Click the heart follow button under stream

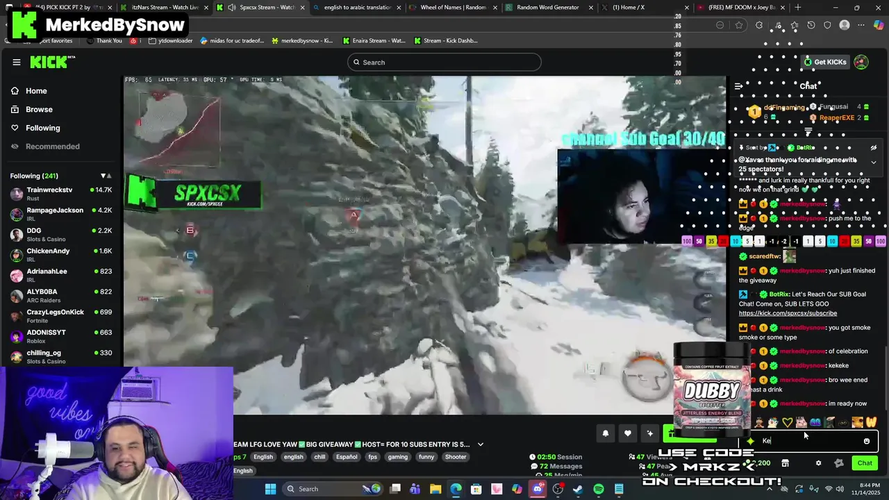click(x=627, y=433)
